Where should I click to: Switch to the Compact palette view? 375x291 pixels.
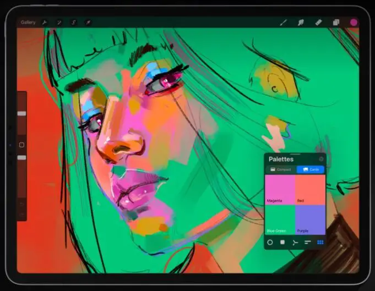click(x=281, y=169)
